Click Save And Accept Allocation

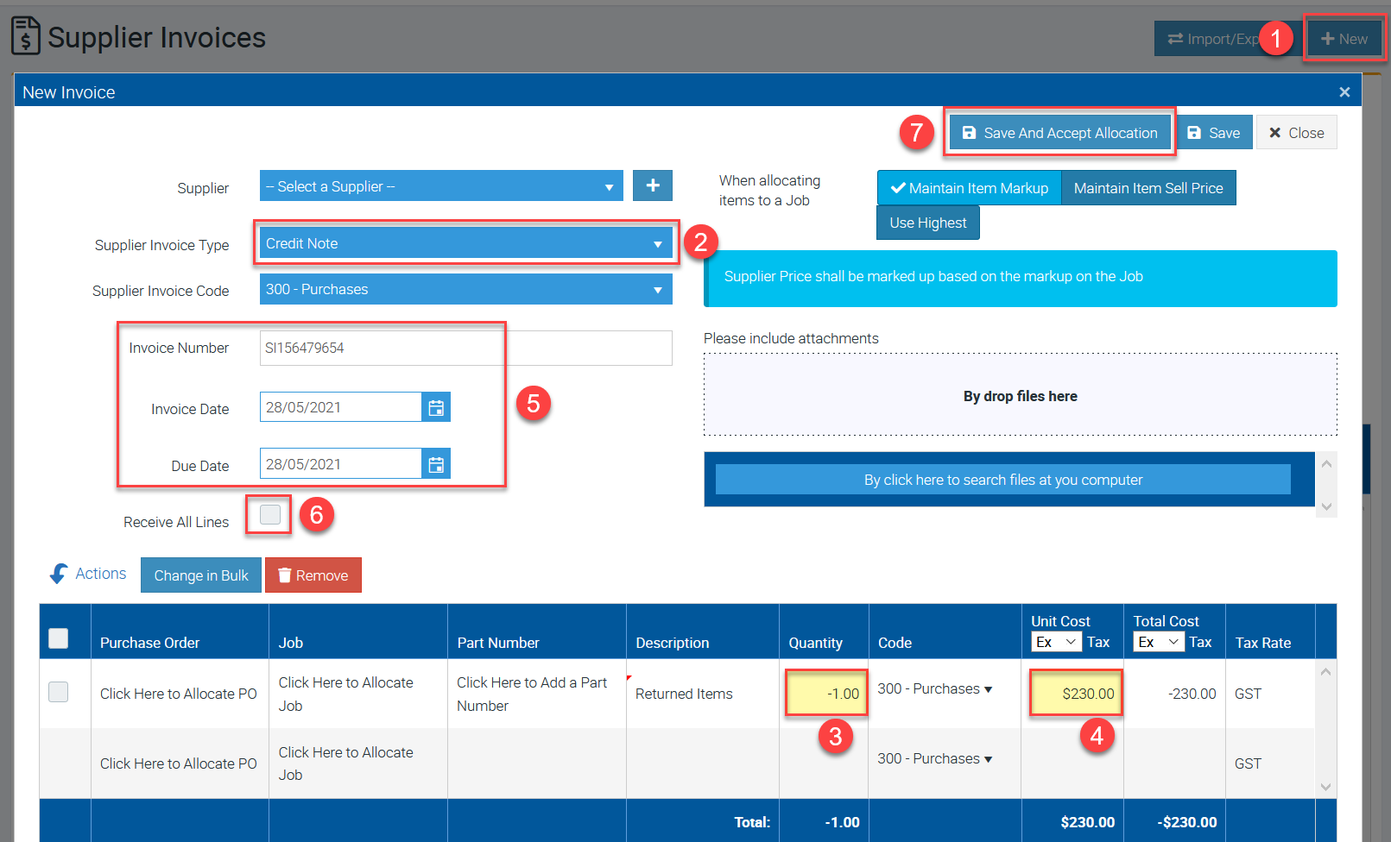click(x=1059, y=133)
